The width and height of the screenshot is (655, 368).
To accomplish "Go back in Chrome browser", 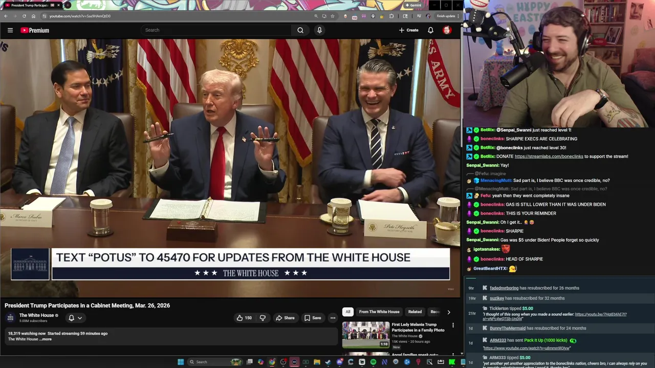I will [6, 16].
